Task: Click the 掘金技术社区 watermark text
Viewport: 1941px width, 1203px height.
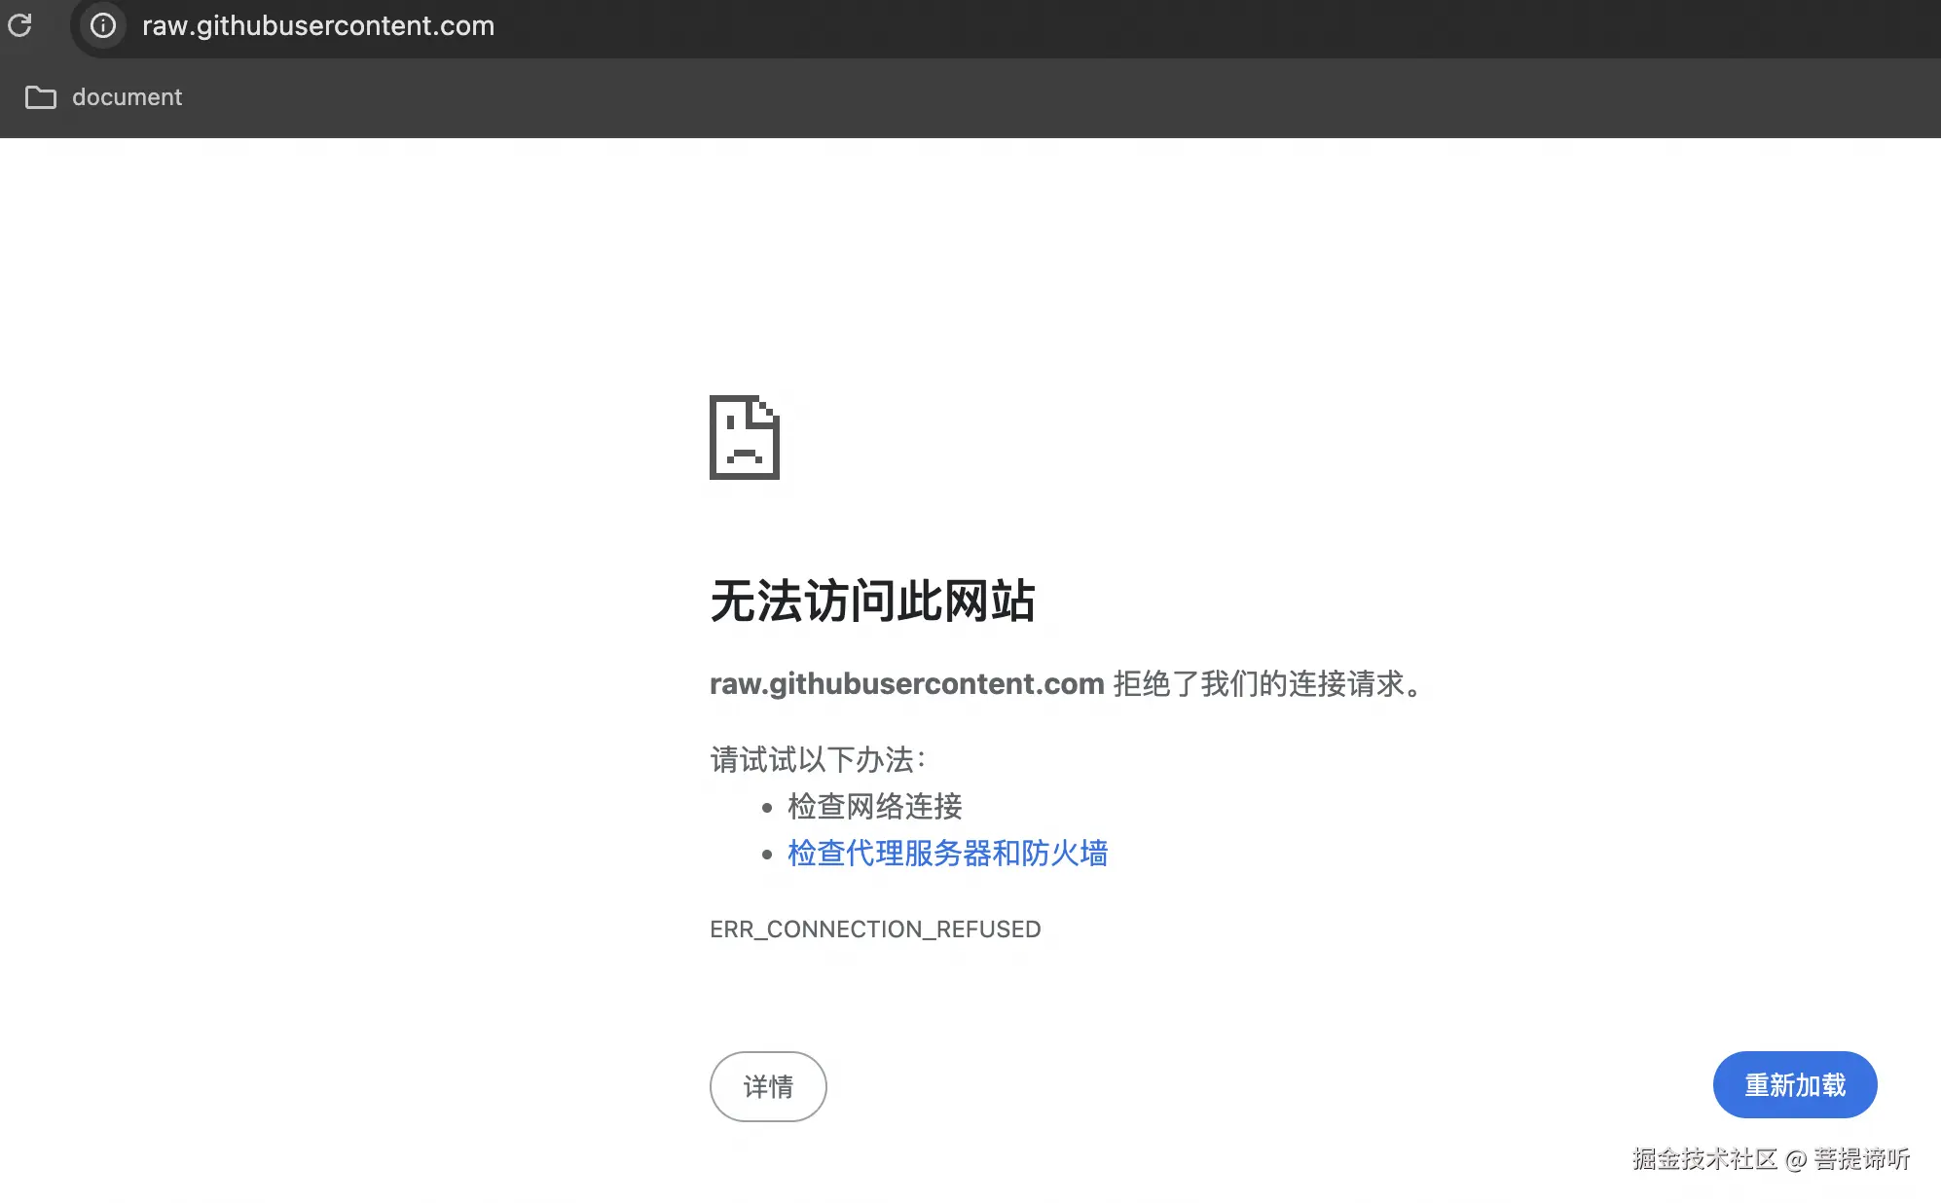Action: click(x=1704, y=1159)
